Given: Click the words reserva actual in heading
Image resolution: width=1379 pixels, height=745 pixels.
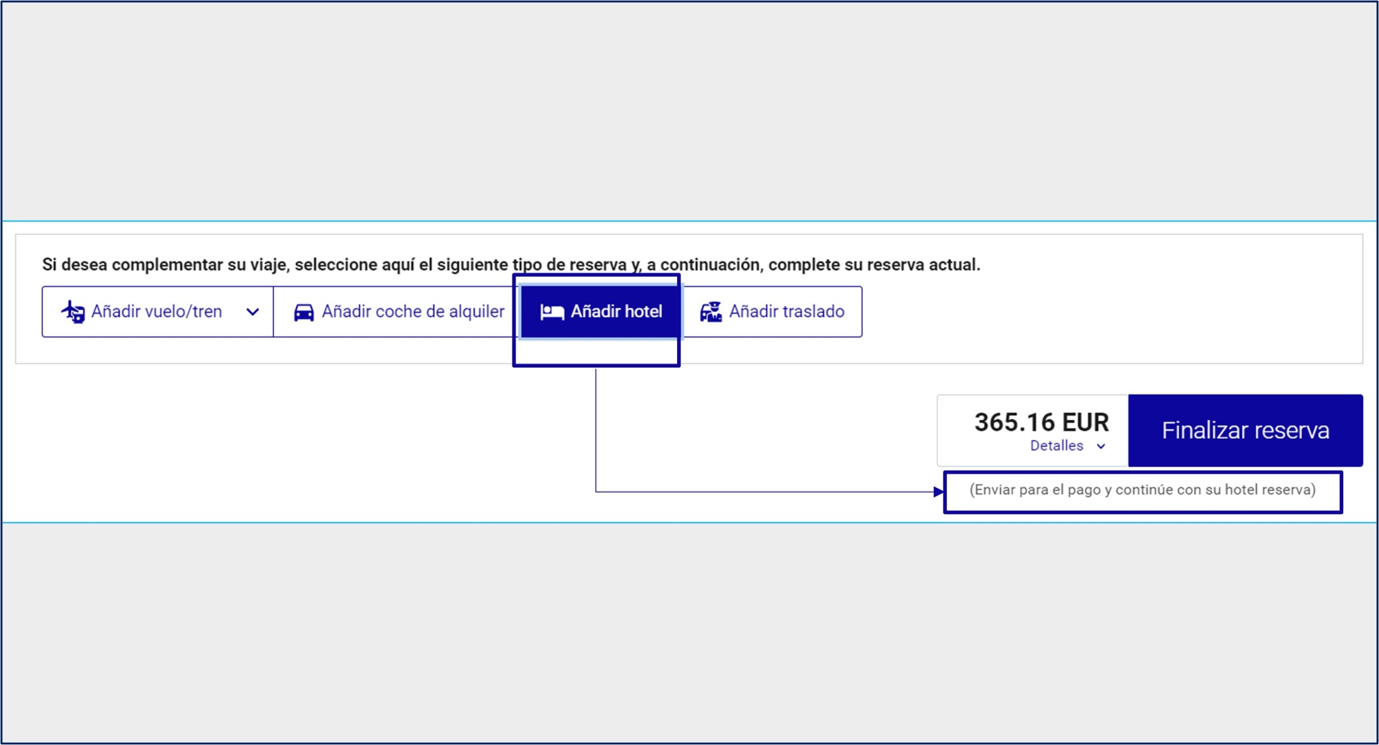Looking at the screenshot, I should (x=923, y=265).
